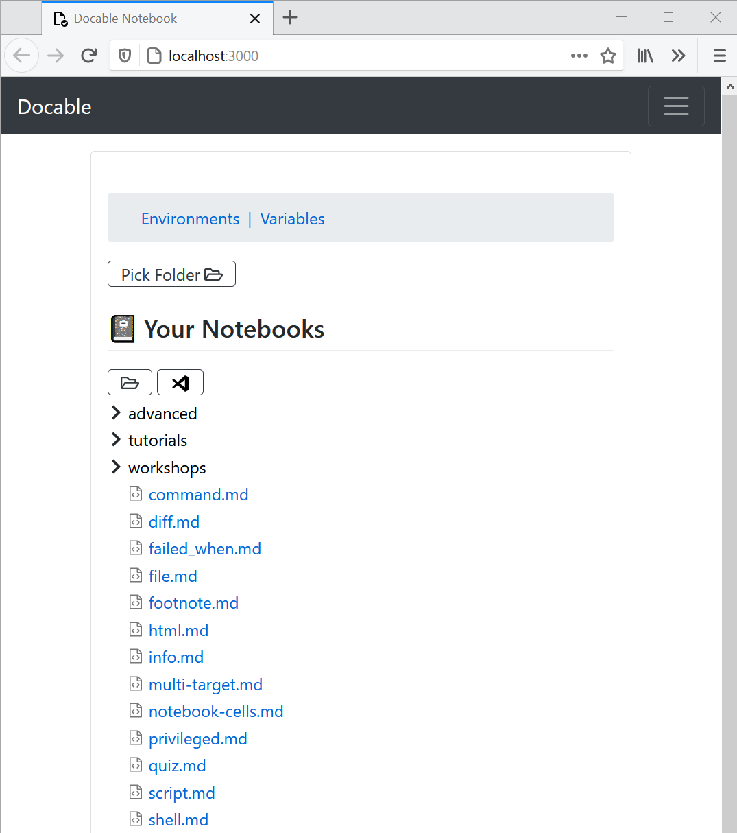Expand the advanced folder chevron
This screenshot has width=737, height=833.
116,412
